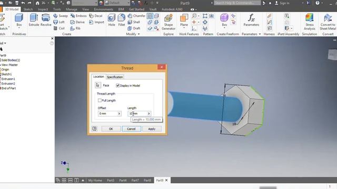Enable the Full Length checkbox
The image size is (337, 189).
tap(100, 100)
